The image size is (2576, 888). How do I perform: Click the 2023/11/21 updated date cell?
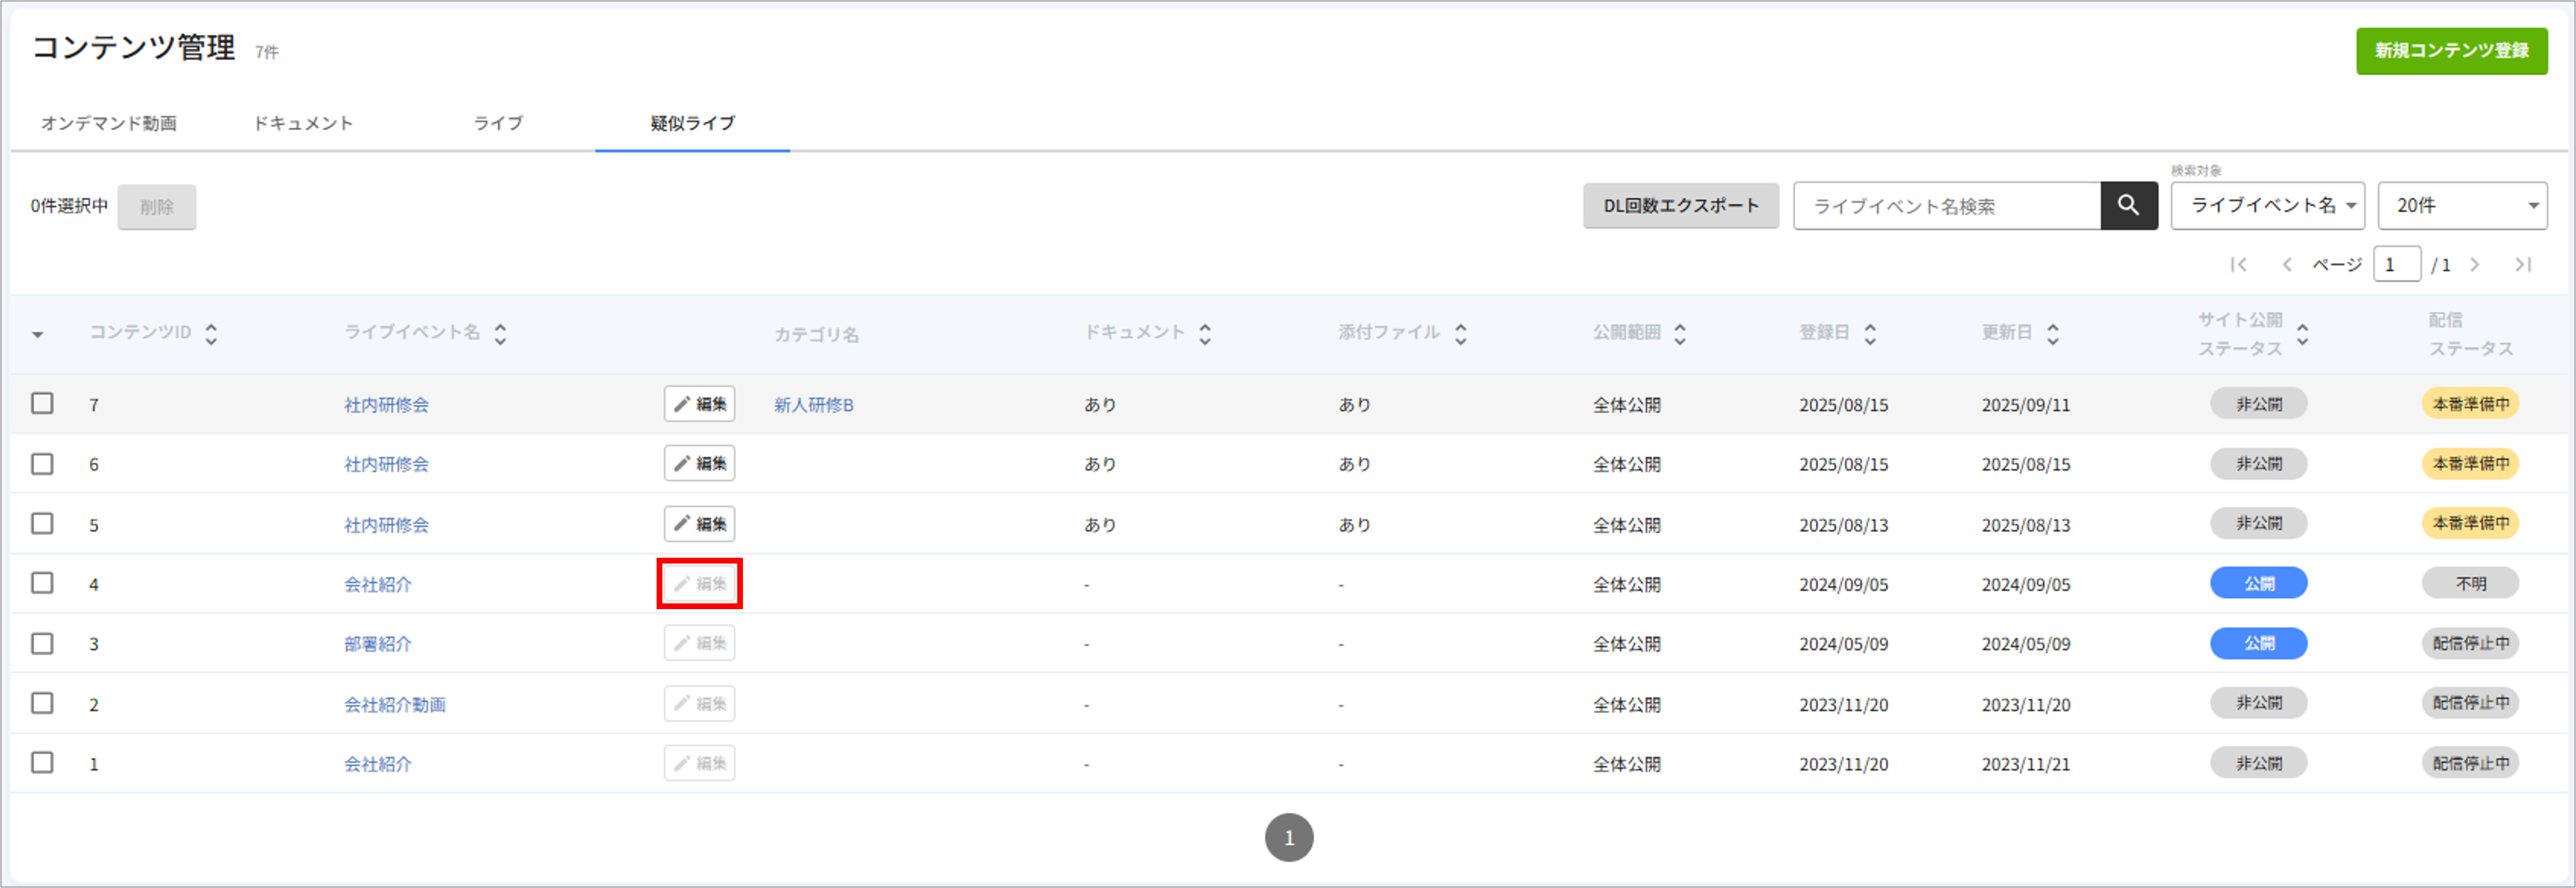2026,764
